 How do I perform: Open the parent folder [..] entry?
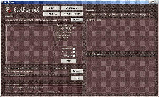(x=88, y=22)
